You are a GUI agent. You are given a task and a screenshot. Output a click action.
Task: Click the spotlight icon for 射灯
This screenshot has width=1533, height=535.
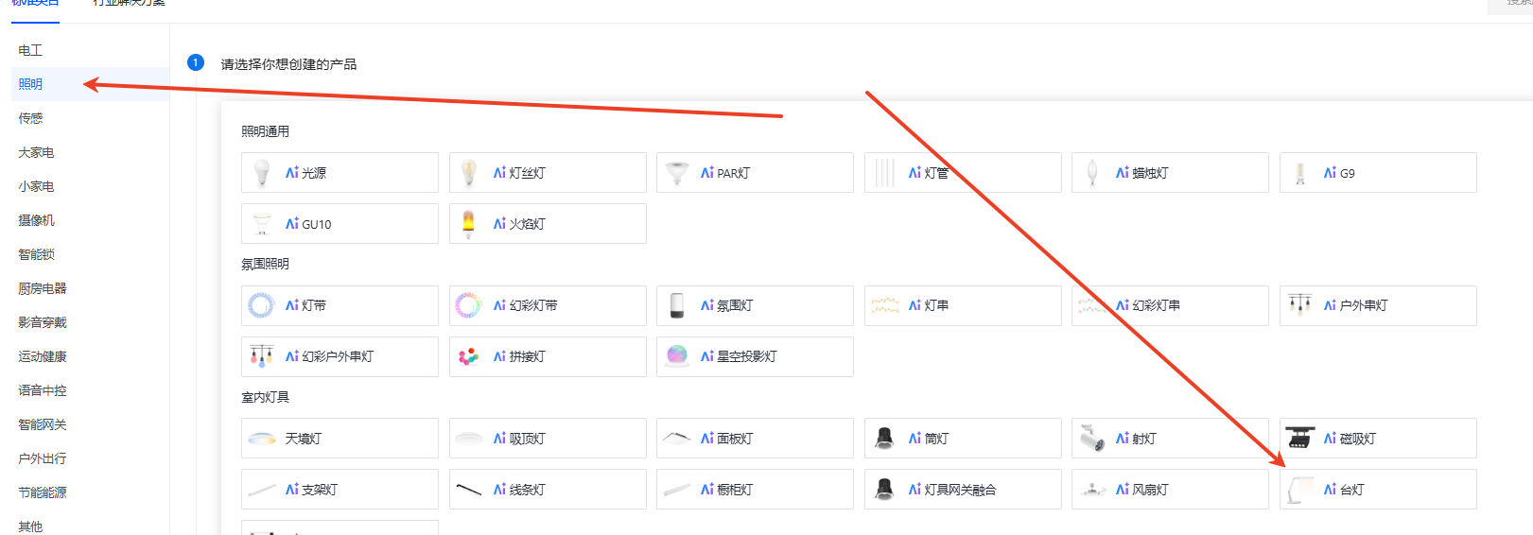pyautogui.click(x=1092, y=439)
